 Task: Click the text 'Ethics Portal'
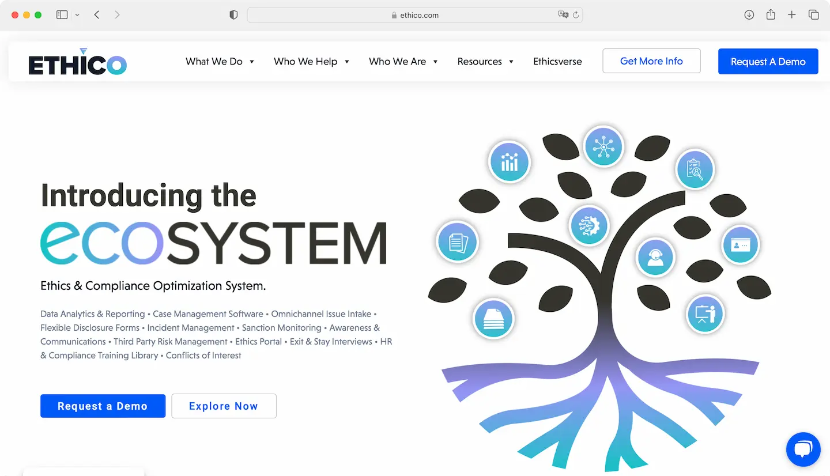259,342
